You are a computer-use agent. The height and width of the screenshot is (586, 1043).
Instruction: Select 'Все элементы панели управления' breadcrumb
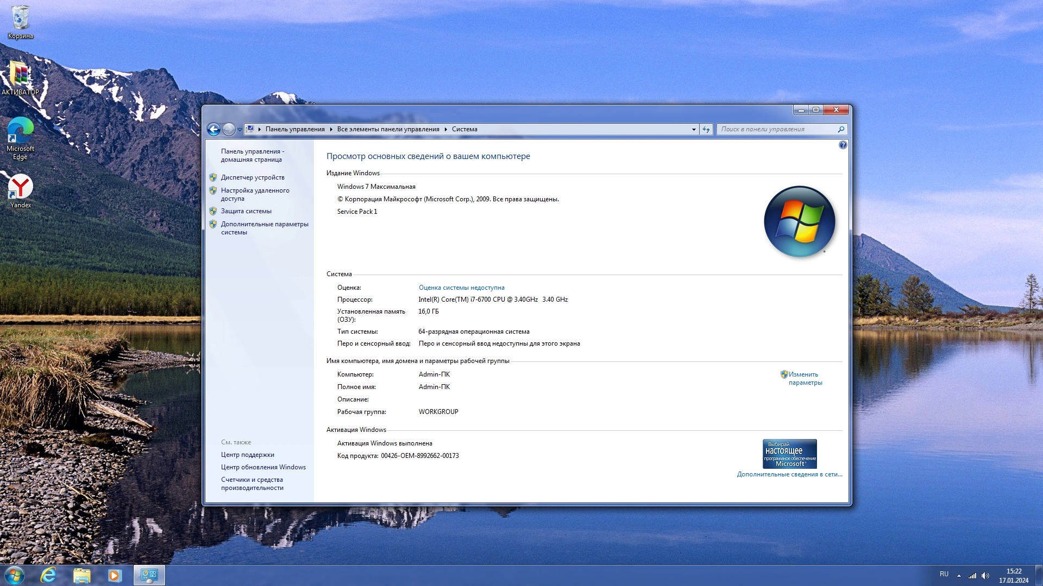coord(388,129)
